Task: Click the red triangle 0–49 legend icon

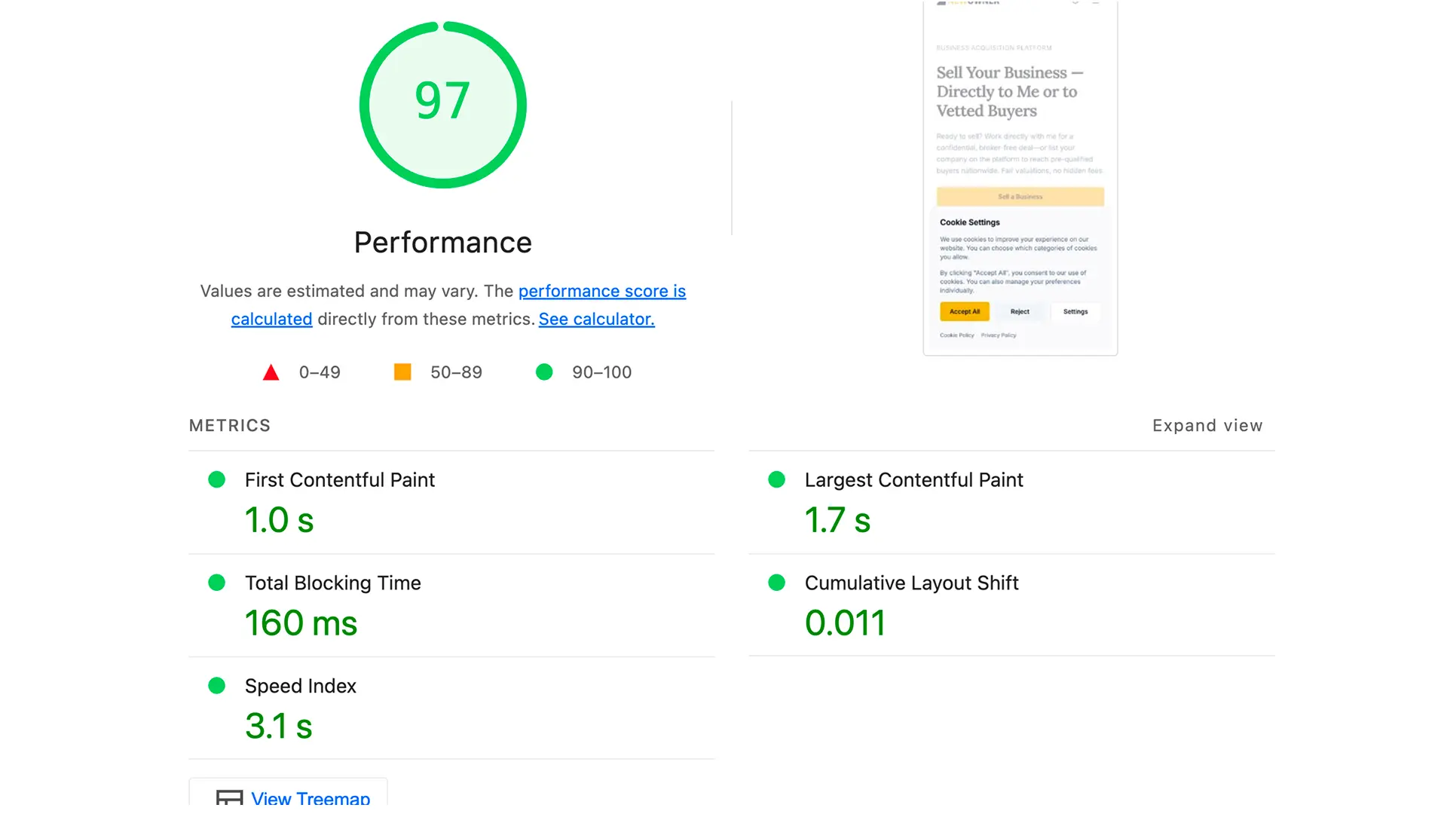Action: (271, 372)
